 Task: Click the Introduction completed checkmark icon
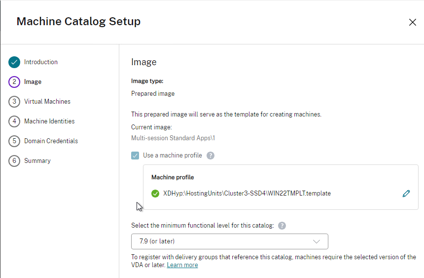pos(14,62)
